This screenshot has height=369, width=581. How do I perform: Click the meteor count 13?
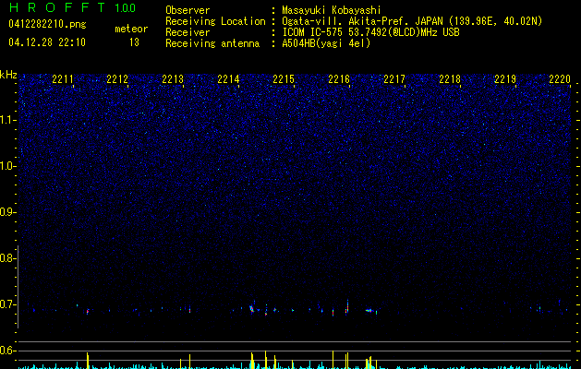(x=134, y=42)
